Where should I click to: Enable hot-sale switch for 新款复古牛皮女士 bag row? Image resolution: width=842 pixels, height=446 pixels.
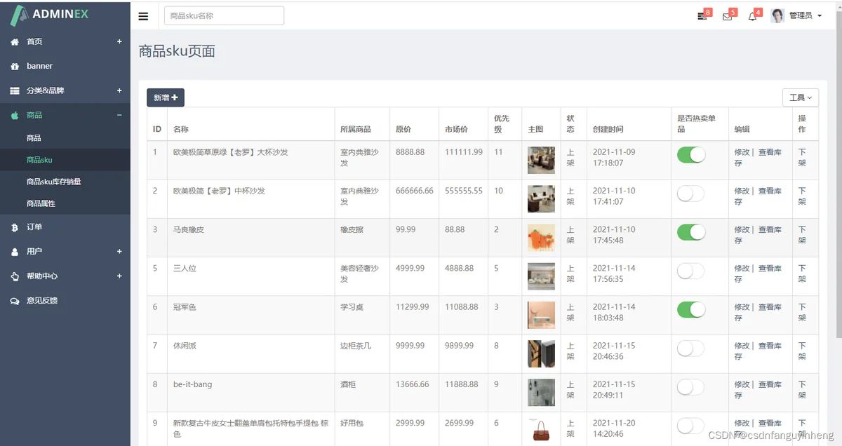point(691,426)
